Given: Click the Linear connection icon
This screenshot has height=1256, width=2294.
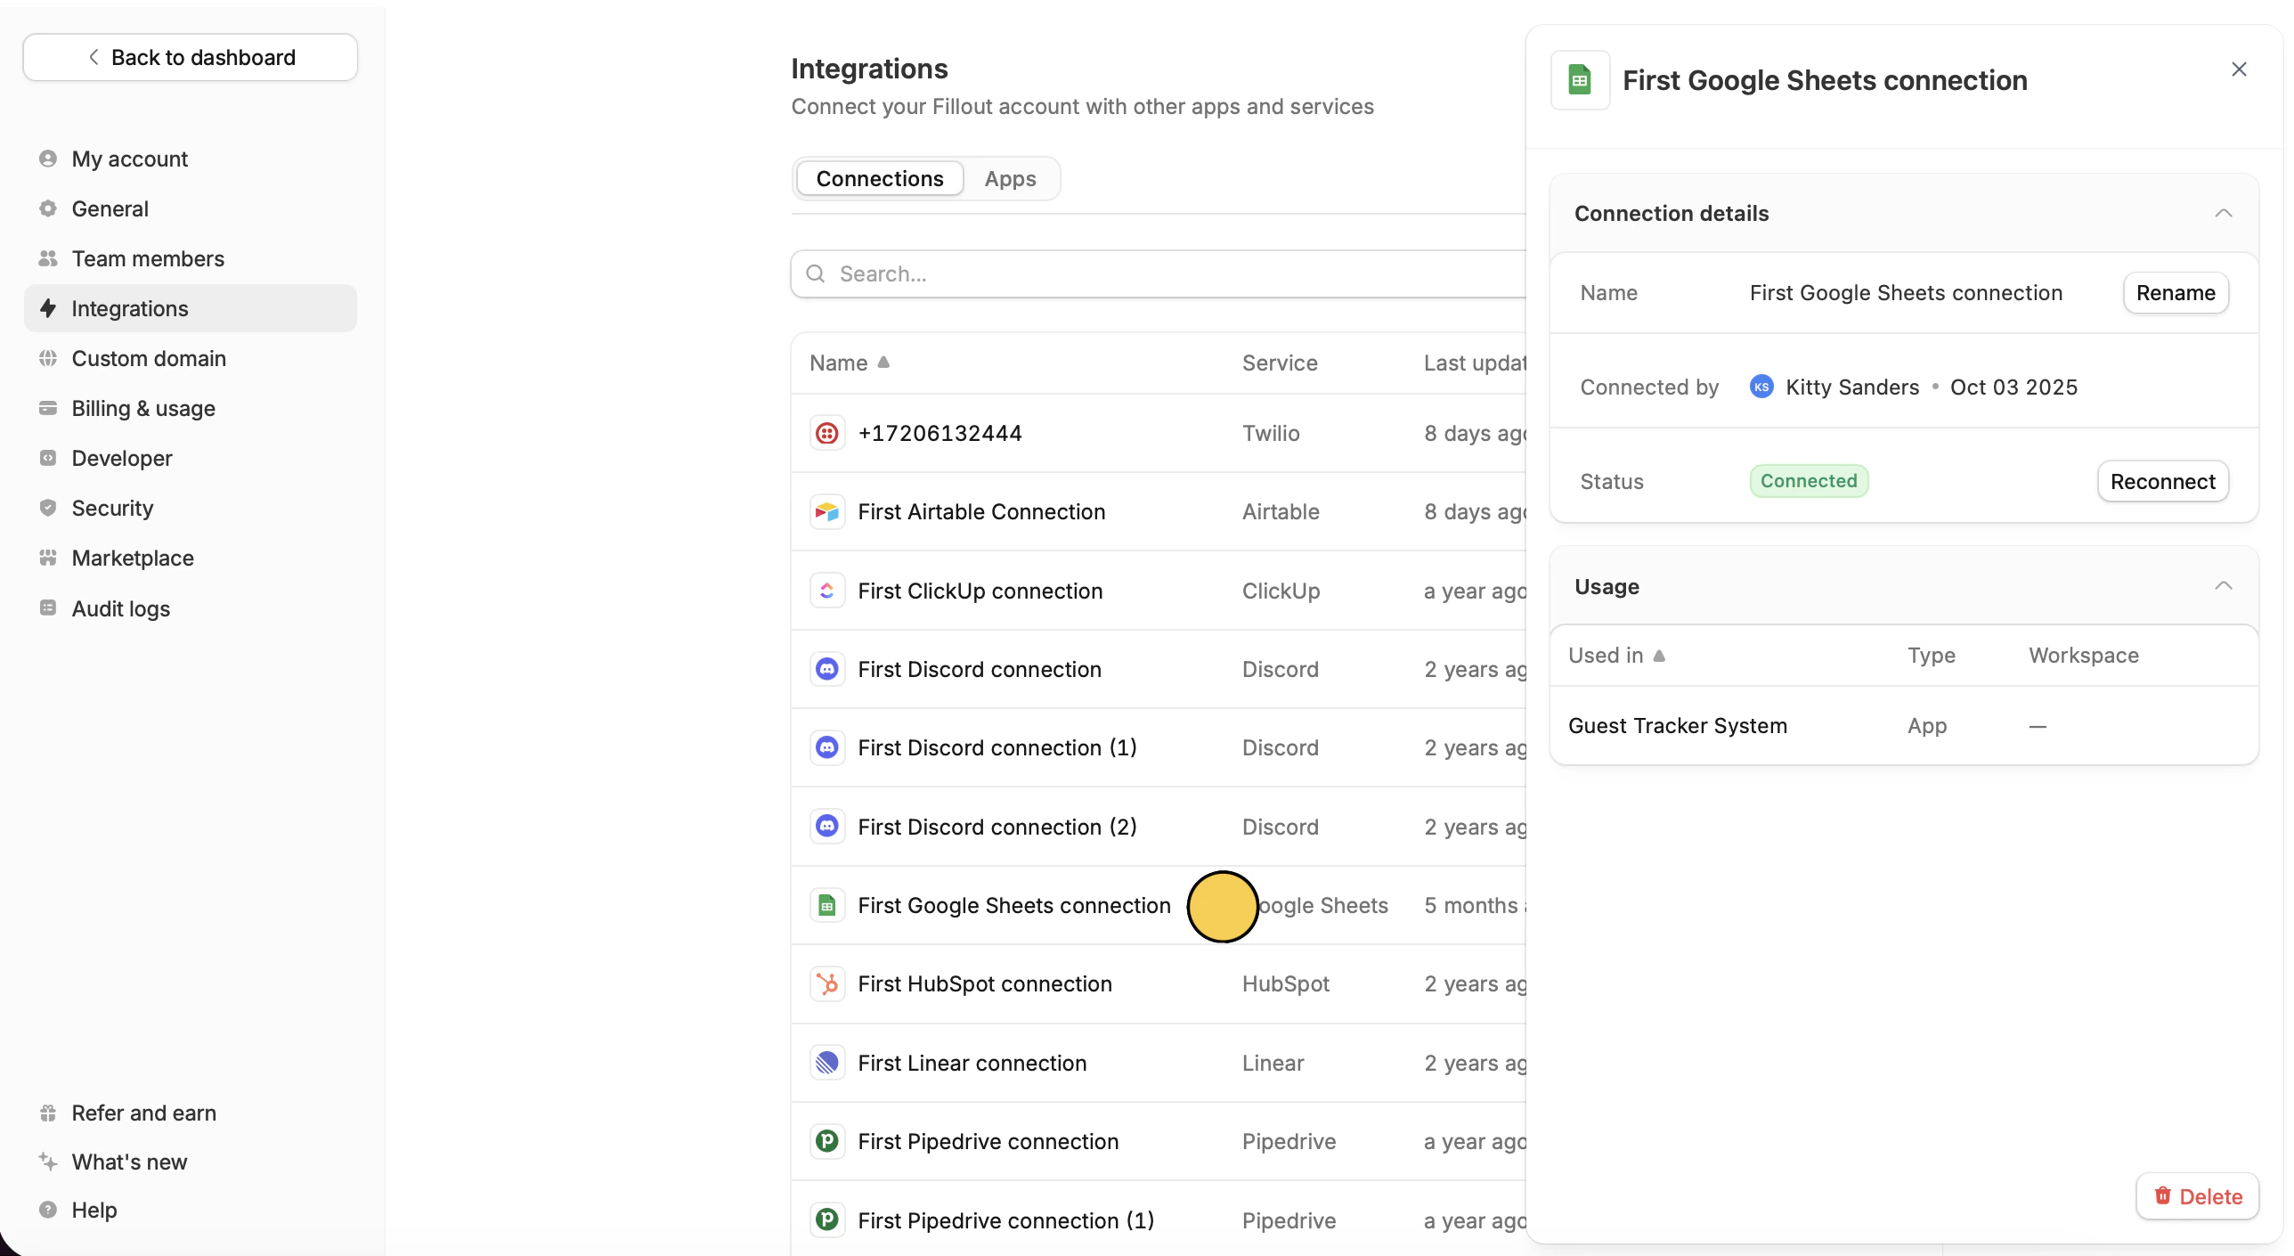Looking at the screenshot, I should coord(827,1063).
